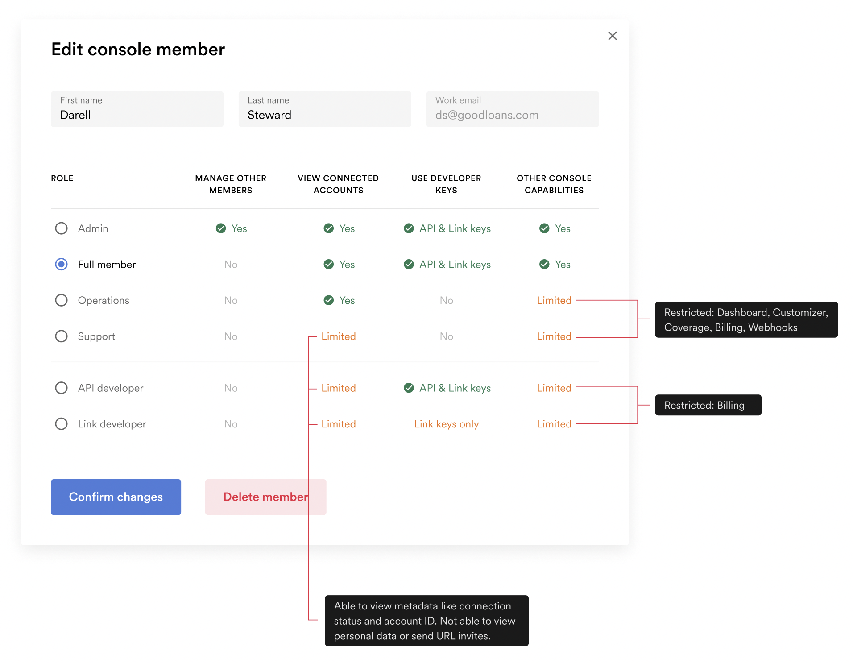Click Full member's Other Console Capabilities check icon
The image size is (853, 663).
pos(544,265)
